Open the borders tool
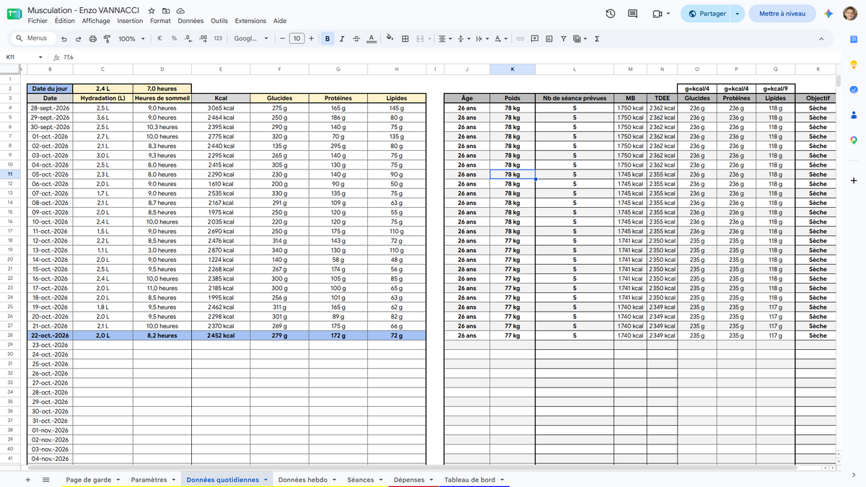Screen dimensions: 866x487 tap(406, 39)
